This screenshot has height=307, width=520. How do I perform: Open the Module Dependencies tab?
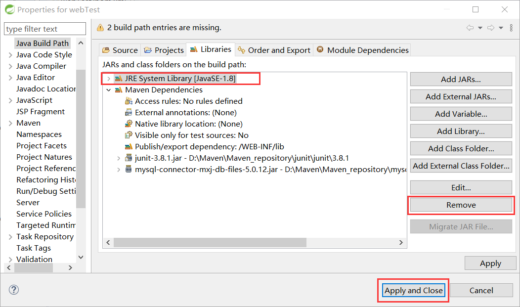pyautogui.click(x=362, y=50)
